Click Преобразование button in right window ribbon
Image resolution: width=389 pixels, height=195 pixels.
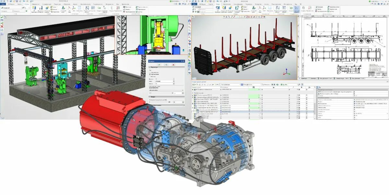(x=321, y=11)
